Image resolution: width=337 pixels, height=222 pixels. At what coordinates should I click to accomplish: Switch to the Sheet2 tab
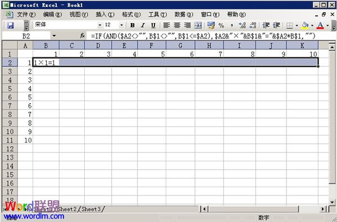67,209
